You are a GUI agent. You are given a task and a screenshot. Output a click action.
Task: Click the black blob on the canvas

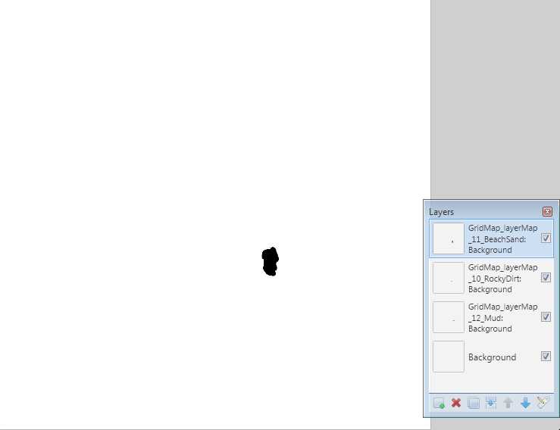coord(271,262)
